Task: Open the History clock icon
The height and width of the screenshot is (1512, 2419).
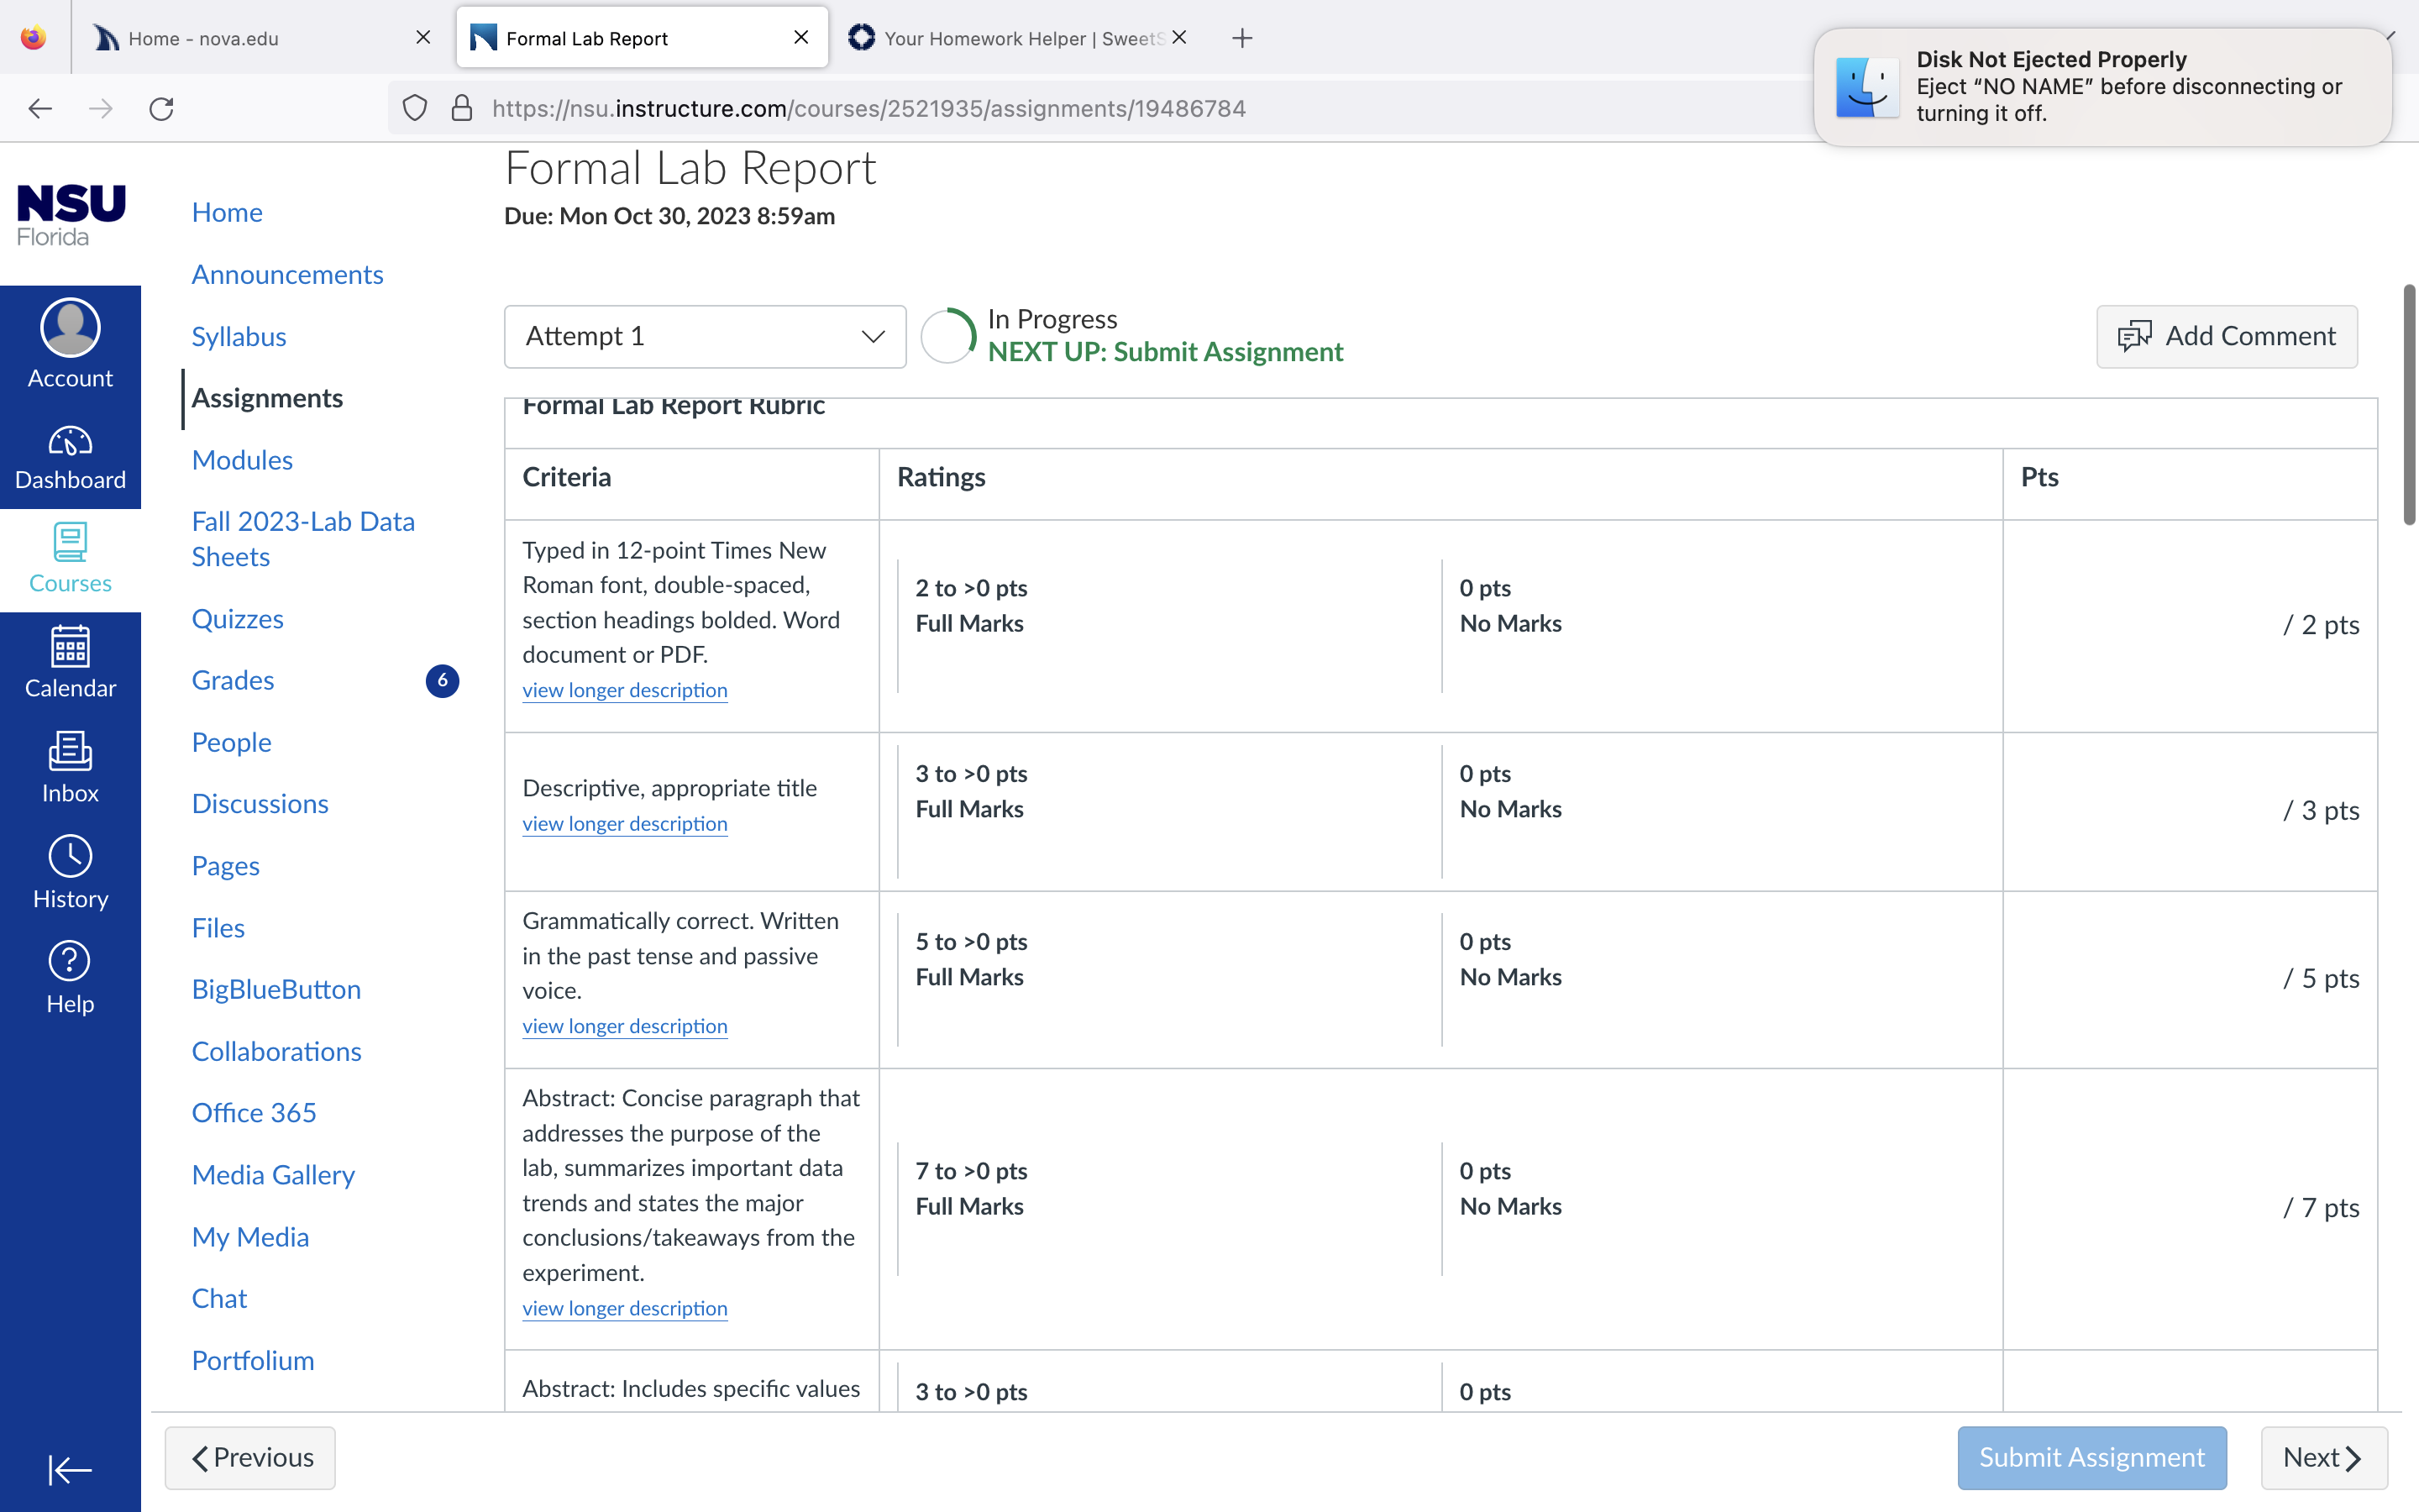Action: [x=70, y=856]
